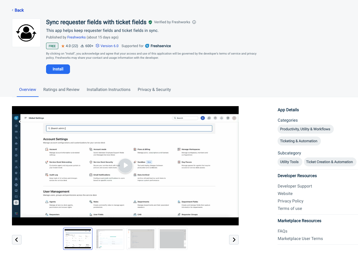Click the 'Marketplace Resources' heading

(x=299, y=221)
